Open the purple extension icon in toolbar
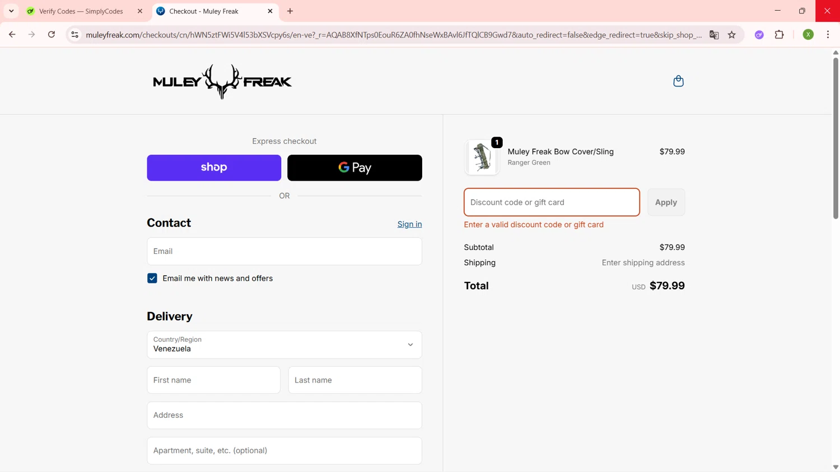The height and width of the screenshot is (472, 840). point(759,35)
